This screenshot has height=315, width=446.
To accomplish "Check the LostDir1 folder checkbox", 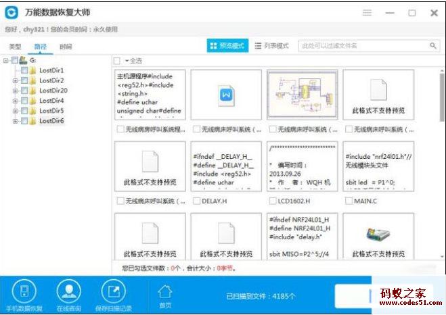I will 25,70.
